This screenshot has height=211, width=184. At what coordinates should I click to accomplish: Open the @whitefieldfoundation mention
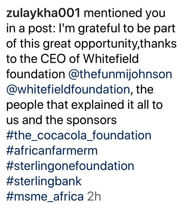click(x=68, y=89)
